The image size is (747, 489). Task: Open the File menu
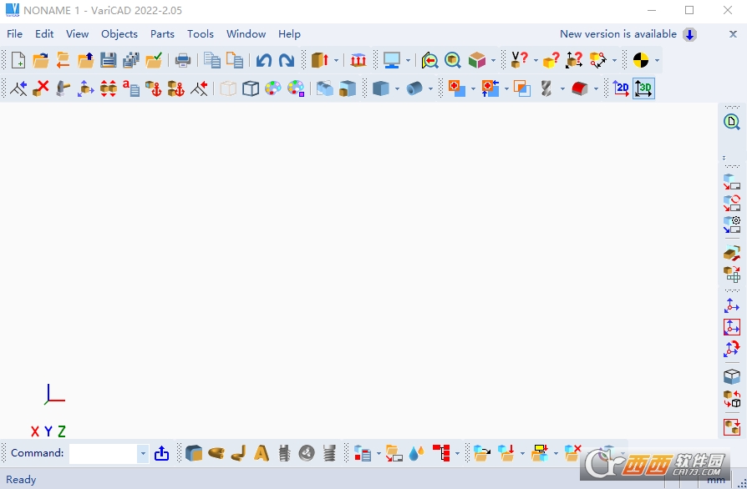coord(14,34)
